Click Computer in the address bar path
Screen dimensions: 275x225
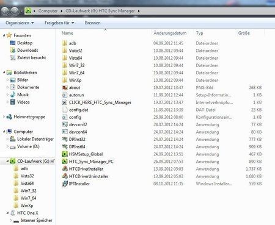48,11
